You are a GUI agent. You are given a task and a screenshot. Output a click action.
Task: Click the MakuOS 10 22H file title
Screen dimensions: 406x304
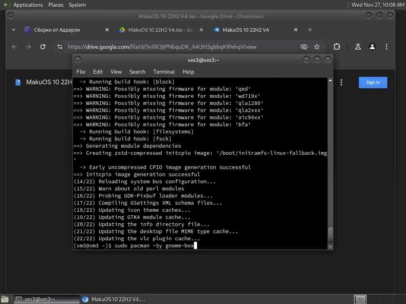pos(49,82)
